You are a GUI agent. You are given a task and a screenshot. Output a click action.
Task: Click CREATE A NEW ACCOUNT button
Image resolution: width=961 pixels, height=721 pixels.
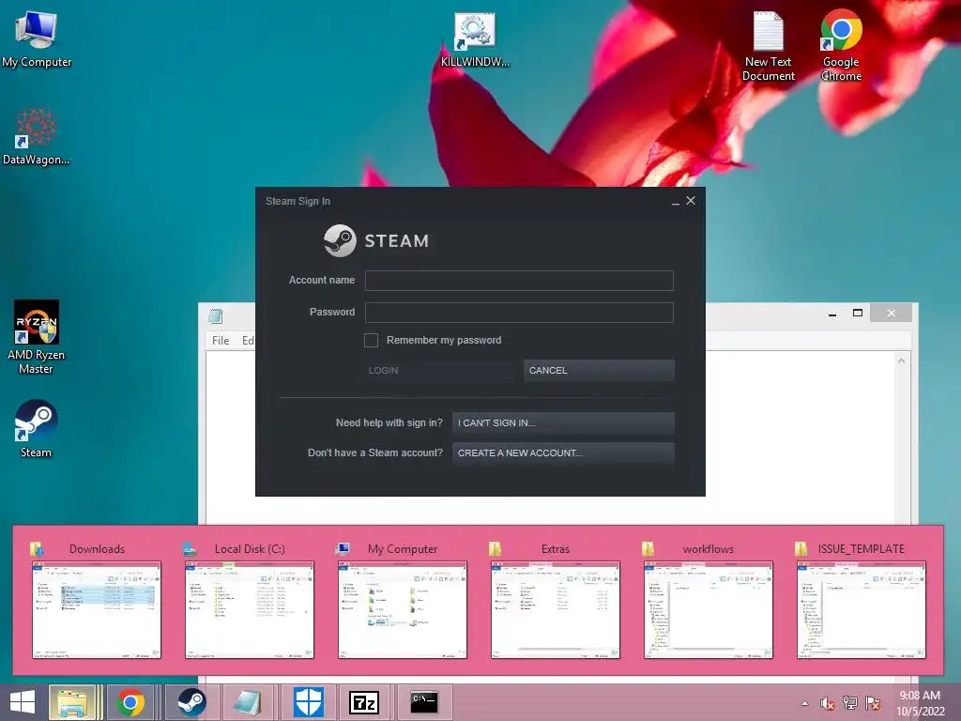click(x=563, y=453)
